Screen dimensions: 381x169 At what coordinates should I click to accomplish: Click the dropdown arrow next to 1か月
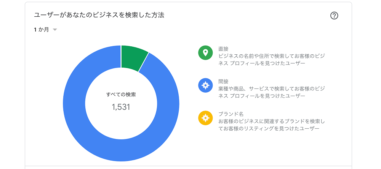[55, 30]
